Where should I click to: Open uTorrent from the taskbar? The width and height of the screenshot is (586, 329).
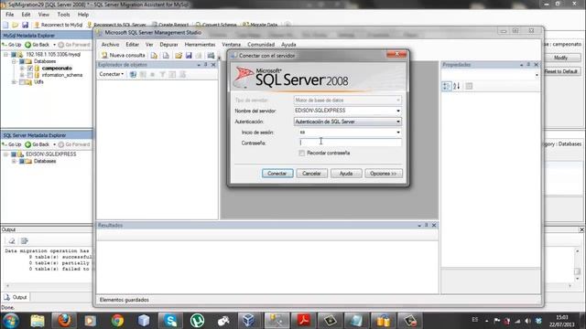pos(197,321)
